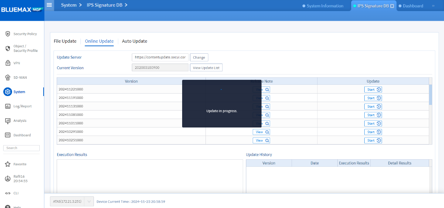Click System in the breadcrumb
444x208 pixels.
click(69, 5)
